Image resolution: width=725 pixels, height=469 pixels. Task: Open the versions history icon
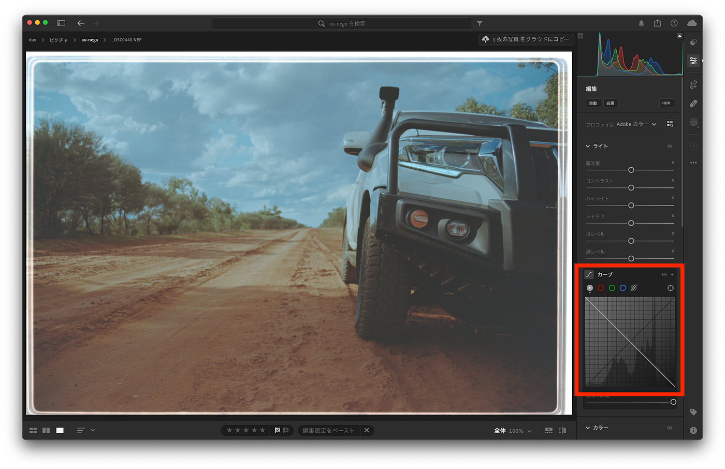pyautogui.click(x=693, y=146)
